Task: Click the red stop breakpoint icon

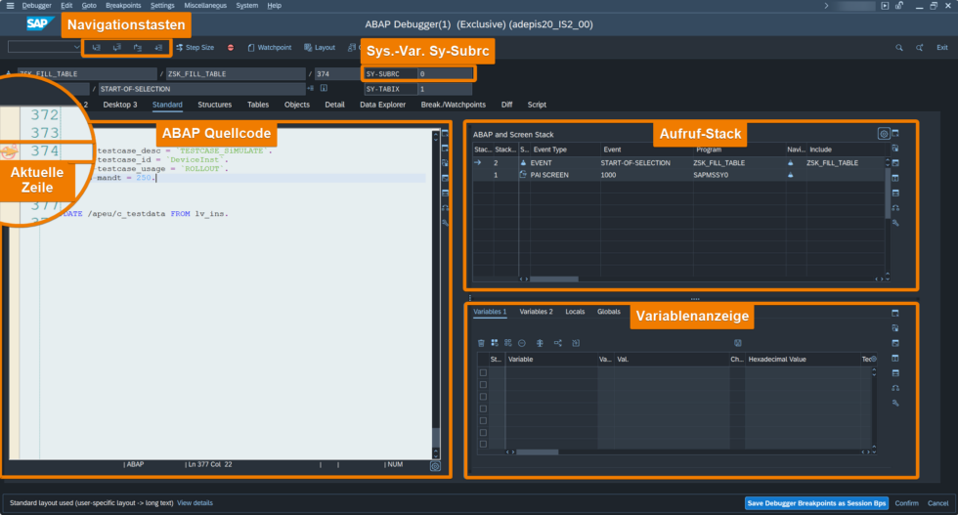Action: click(231, 48)
